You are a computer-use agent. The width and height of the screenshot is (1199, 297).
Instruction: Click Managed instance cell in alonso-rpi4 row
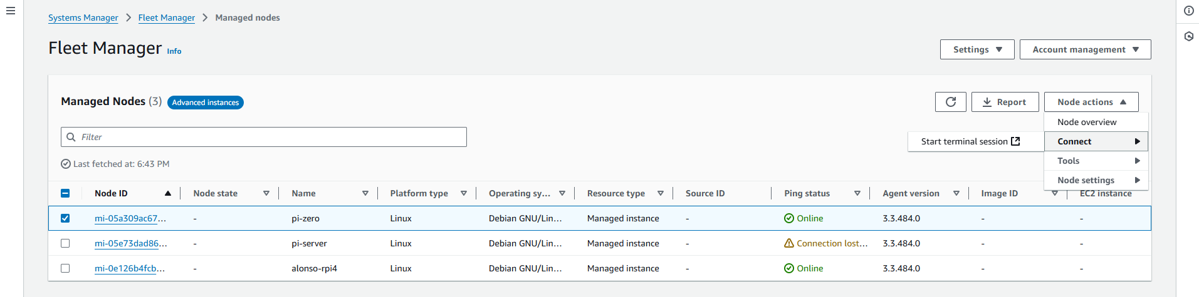623,268
